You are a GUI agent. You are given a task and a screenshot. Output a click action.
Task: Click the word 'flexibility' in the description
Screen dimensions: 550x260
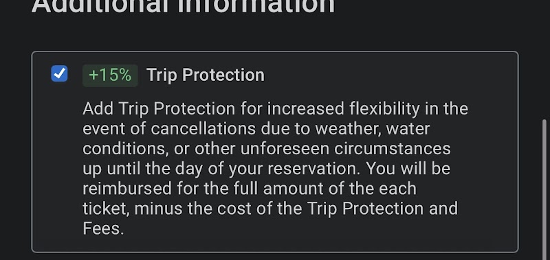click(384, 109)
